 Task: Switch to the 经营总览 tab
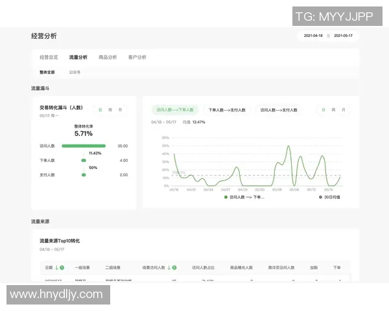pos(49,58)
